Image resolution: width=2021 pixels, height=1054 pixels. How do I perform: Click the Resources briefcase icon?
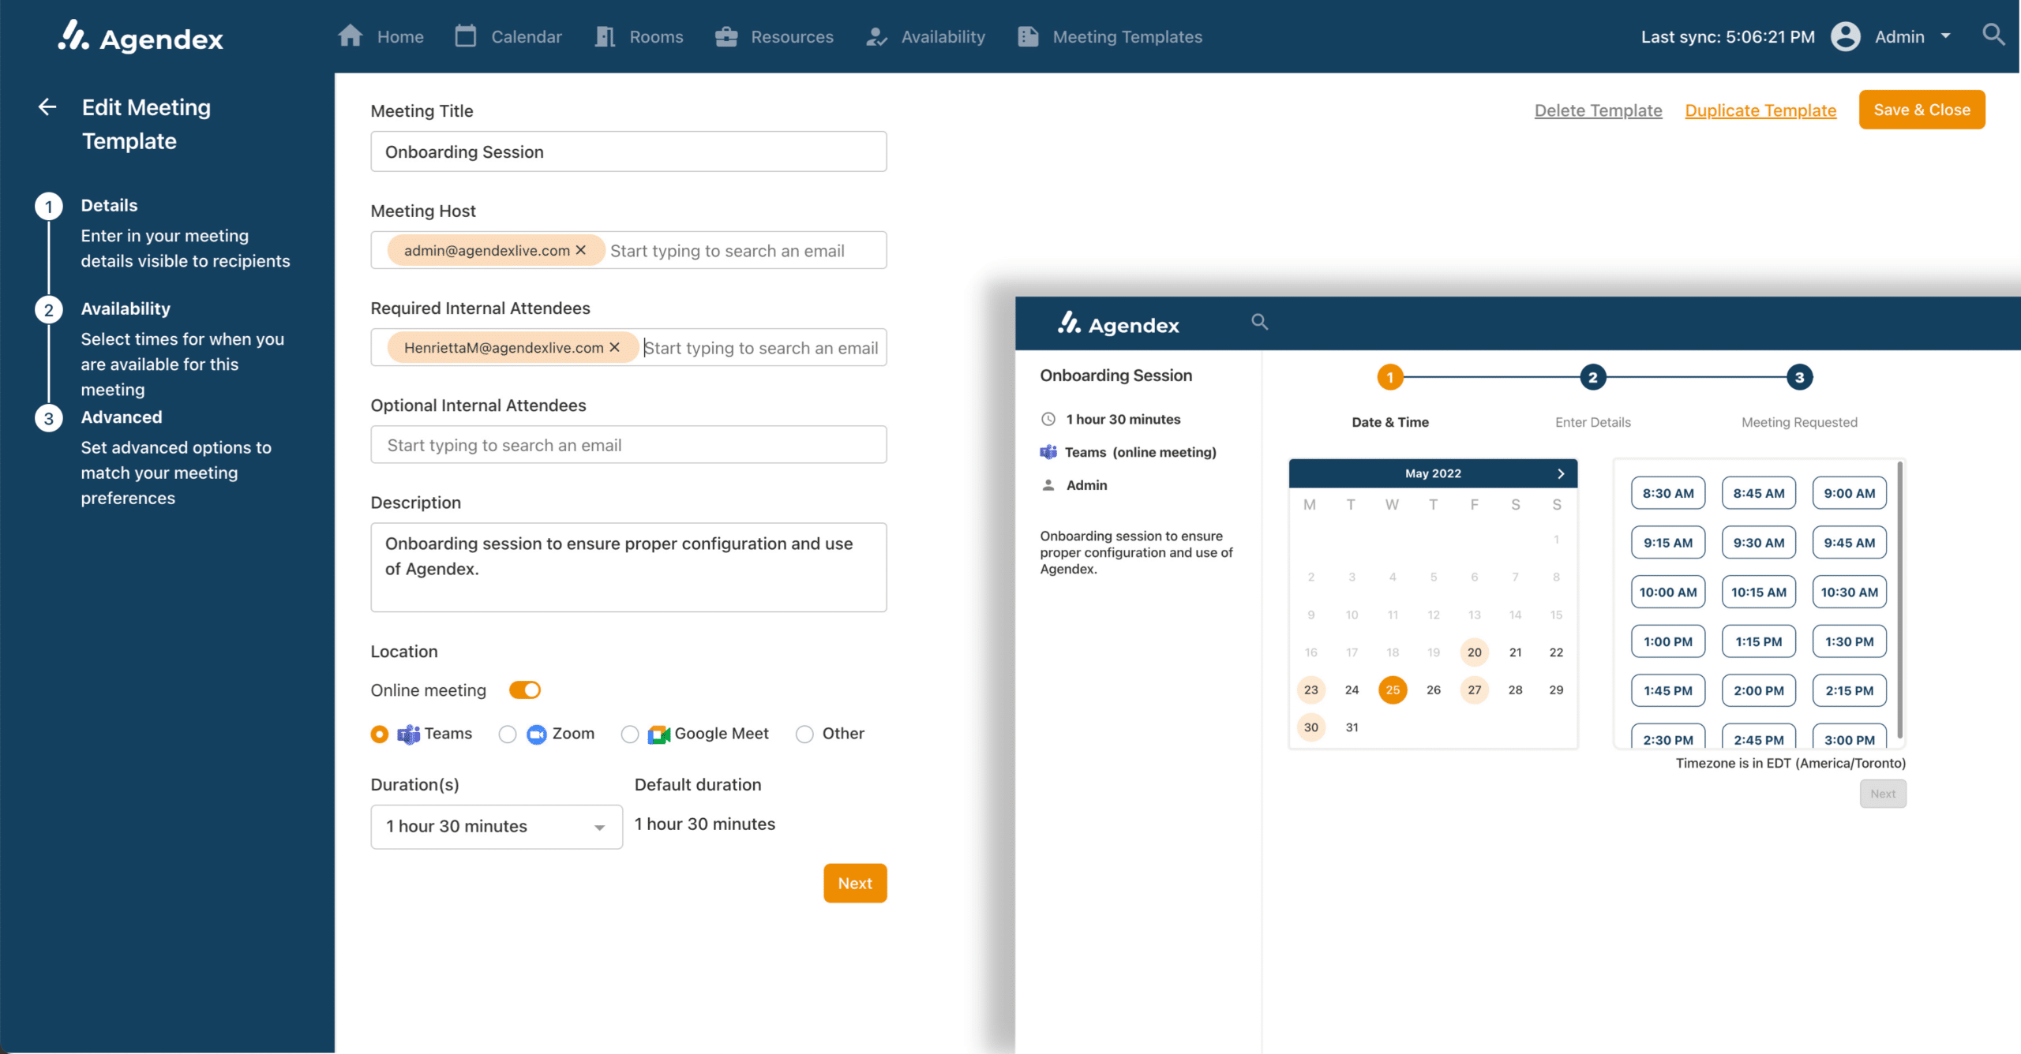click(x=725, y=36)
